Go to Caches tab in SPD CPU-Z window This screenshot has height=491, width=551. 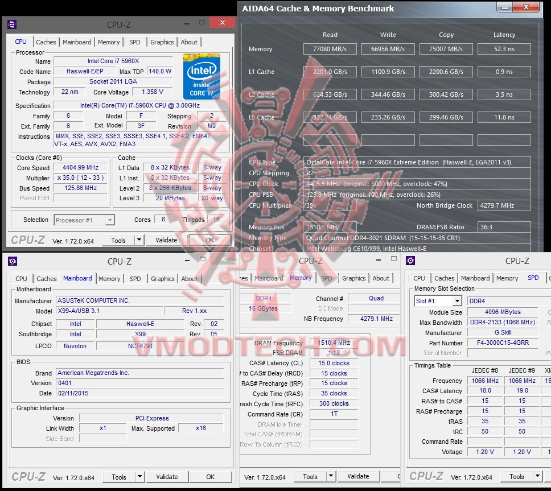click(x=445, y=278)
